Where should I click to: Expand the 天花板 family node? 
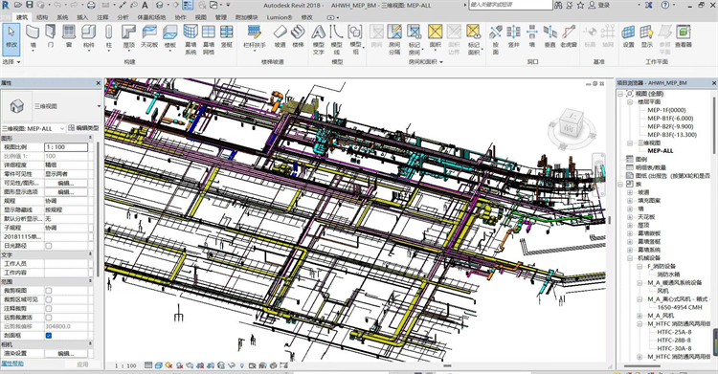pos(631,217)
